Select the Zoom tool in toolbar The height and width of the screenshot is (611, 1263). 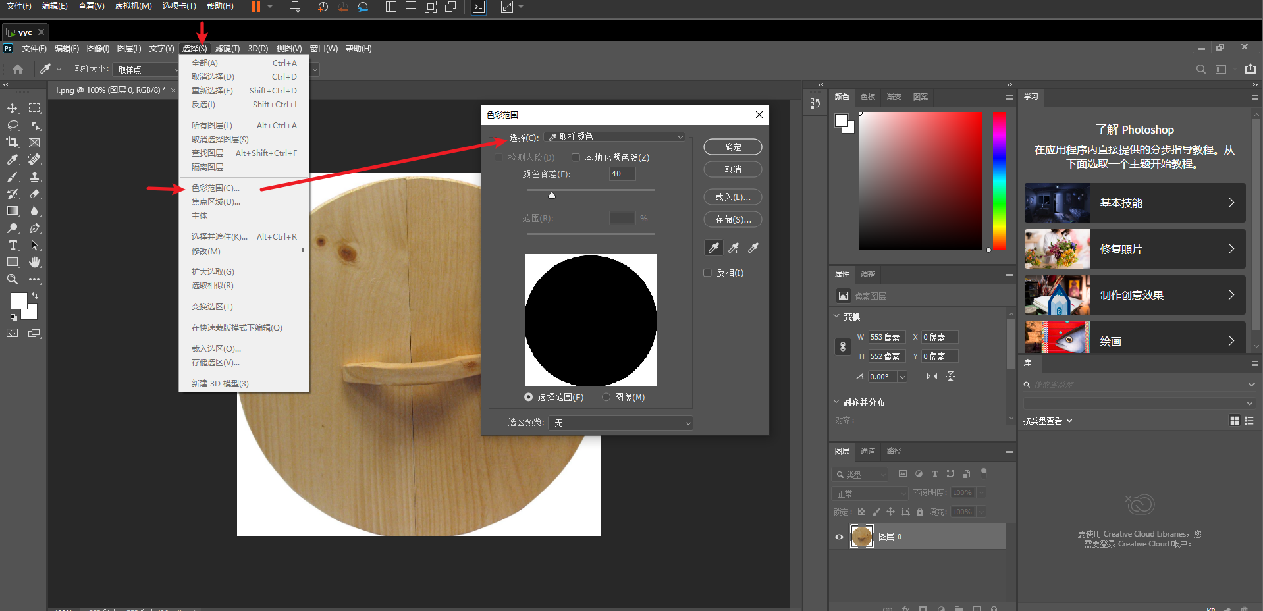point(13,280)
